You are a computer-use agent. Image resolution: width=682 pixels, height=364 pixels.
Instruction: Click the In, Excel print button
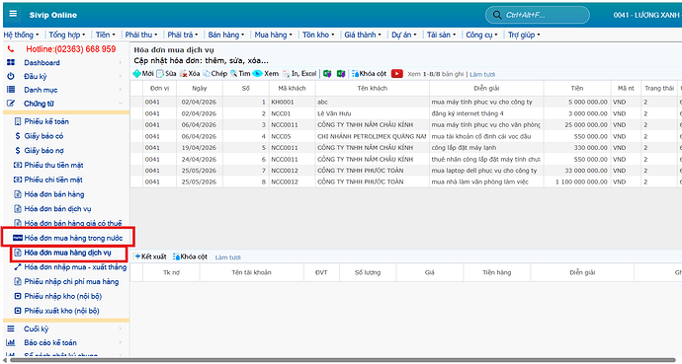tap(299, 74)
